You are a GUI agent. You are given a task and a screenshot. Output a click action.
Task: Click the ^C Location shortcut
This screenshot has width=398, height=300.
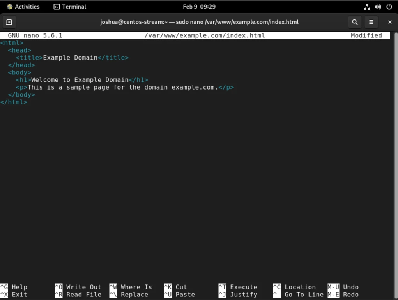click(x=294, y=287)
